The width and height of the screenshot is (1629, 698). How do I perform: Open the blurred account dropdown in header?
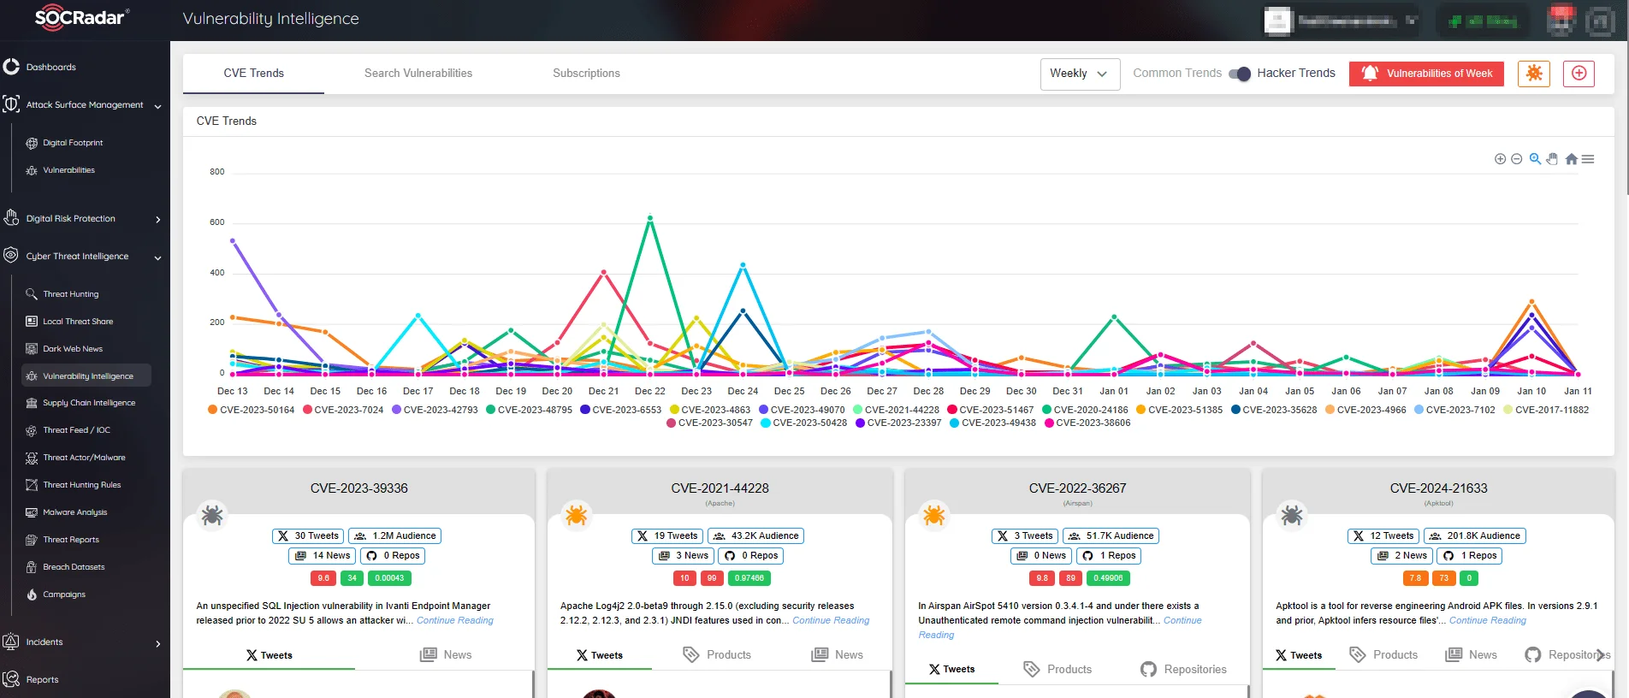click(x=1341, y=21)
